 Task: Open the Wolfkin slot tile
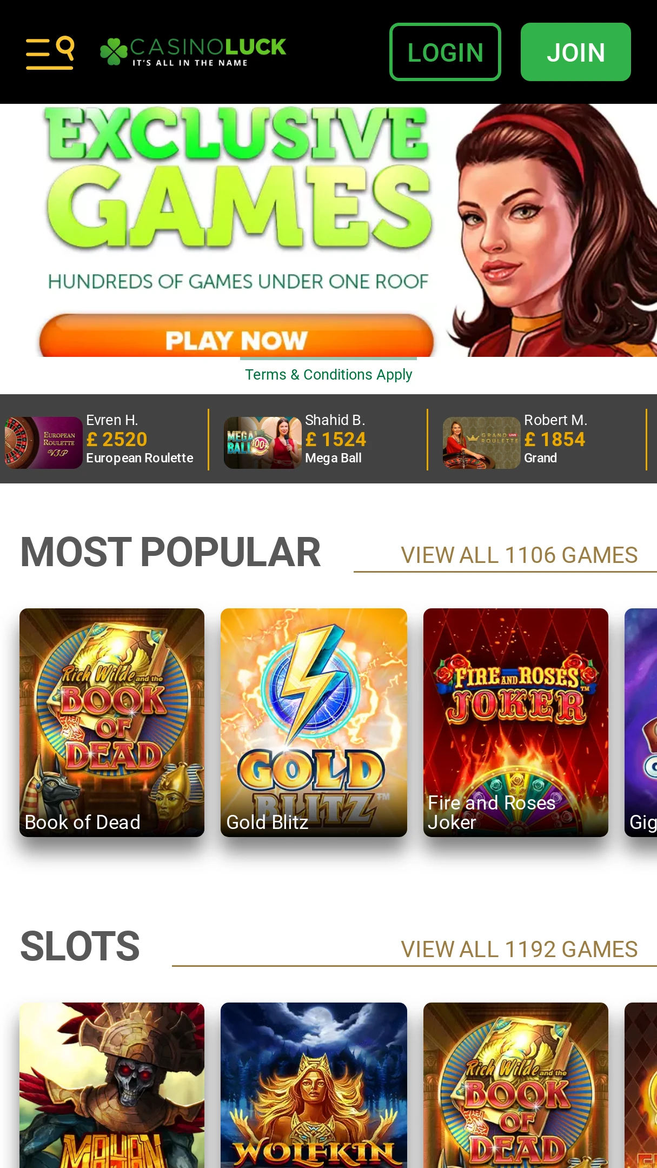tap(314, 1085)
